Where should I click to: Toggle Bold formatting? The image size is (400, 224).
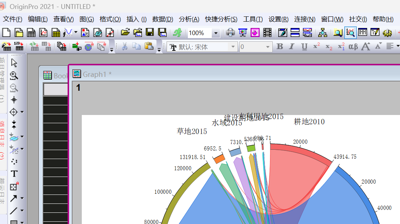[x=280, y=46]
